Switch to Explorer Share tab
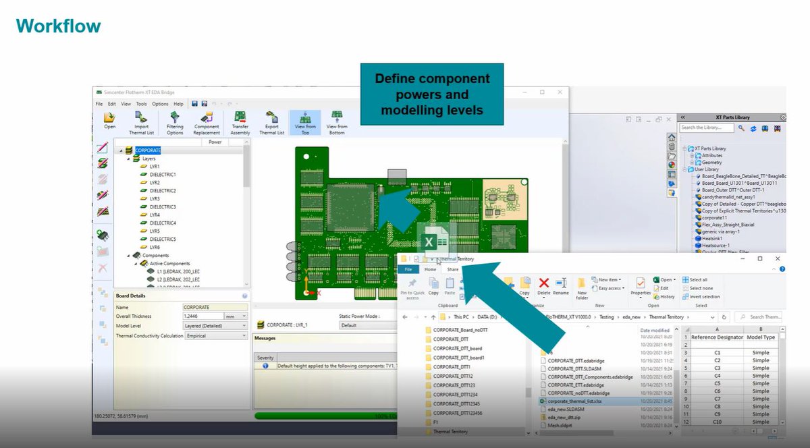This screenshot has height=448, width=810. click(452, 269)
